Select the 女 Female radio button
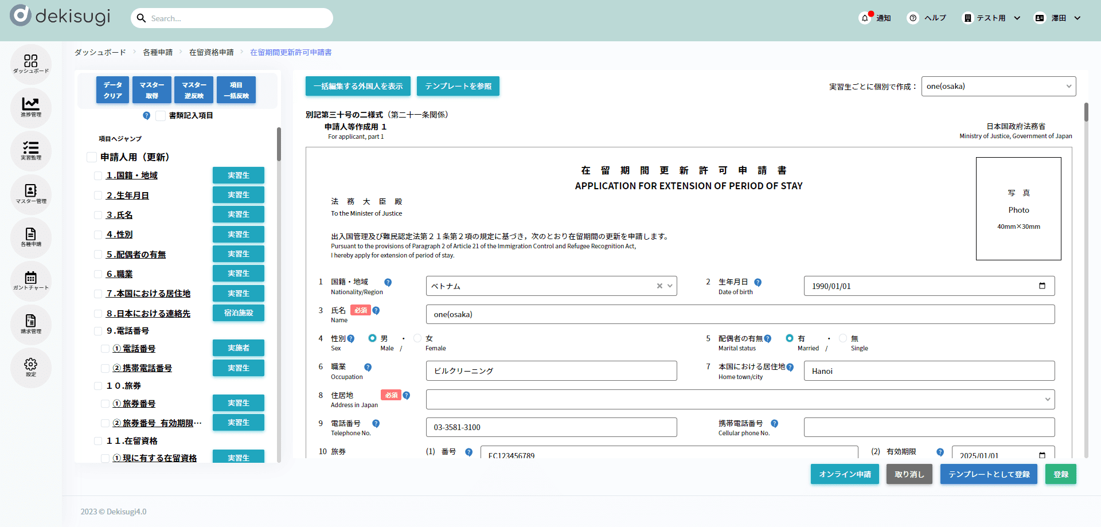 417,338
